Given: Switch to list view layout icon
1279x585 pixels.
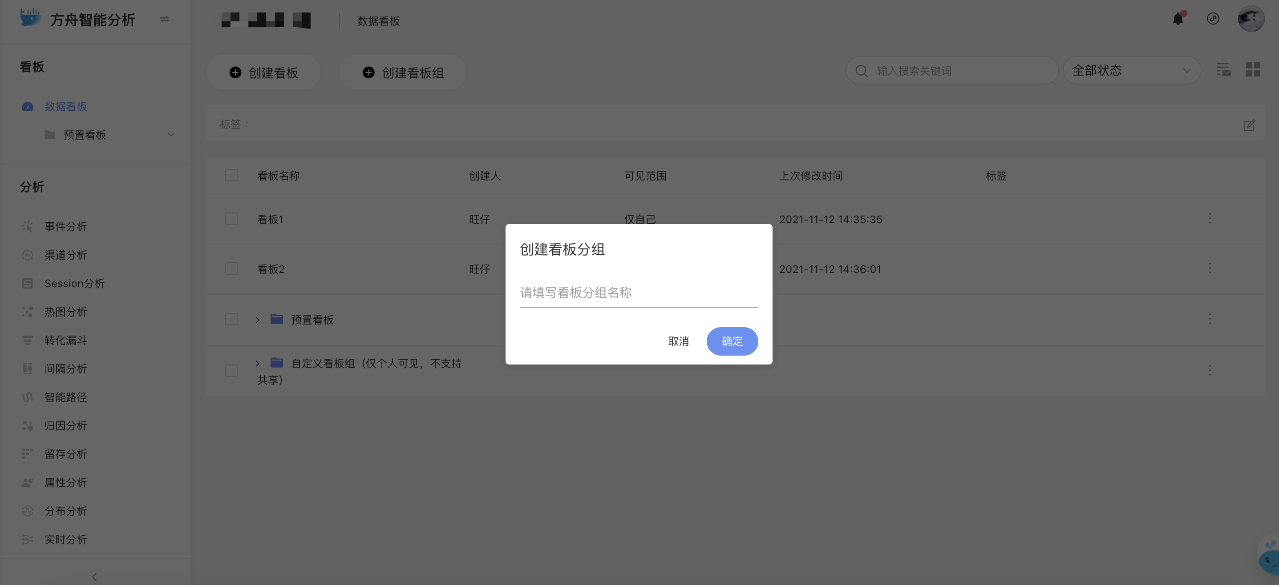Looking at the screenshot, I should [1223, 69].
